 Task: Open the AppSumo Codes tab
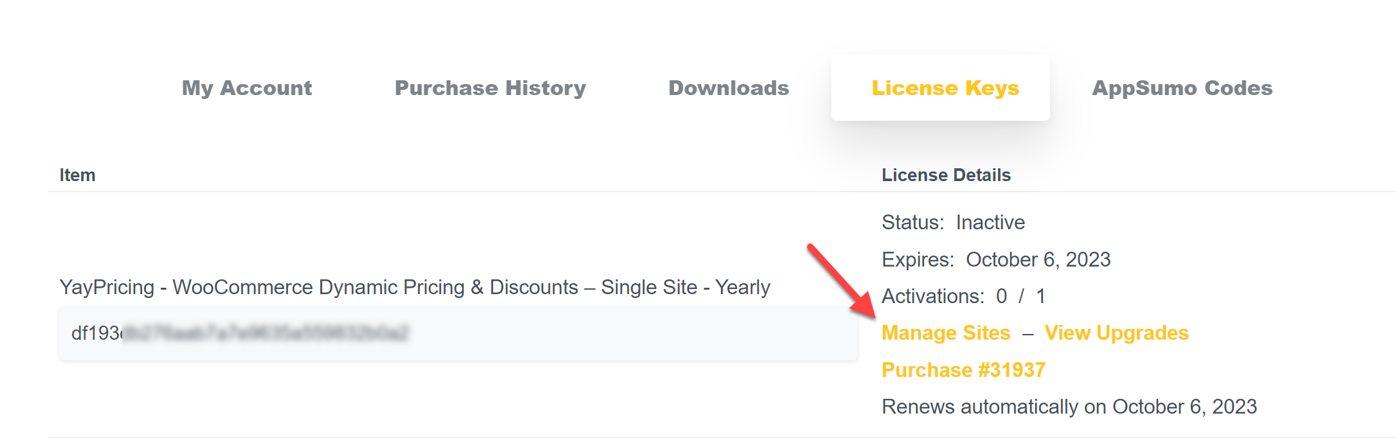point(1182,88)
